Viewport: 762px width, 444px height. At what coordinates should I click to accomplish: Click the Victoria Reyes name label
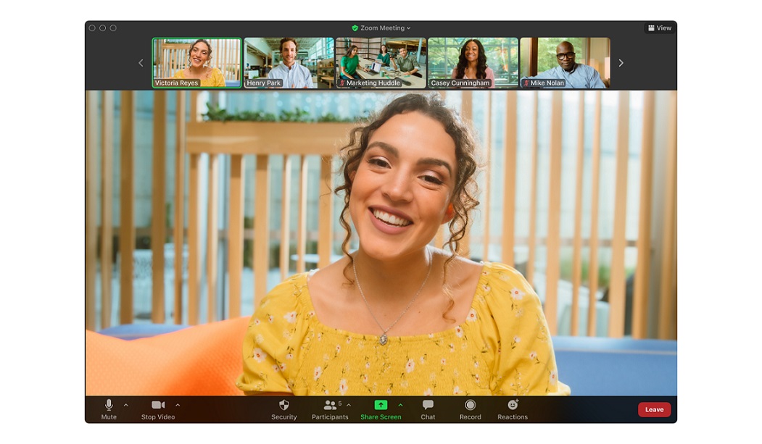[176, 83]
